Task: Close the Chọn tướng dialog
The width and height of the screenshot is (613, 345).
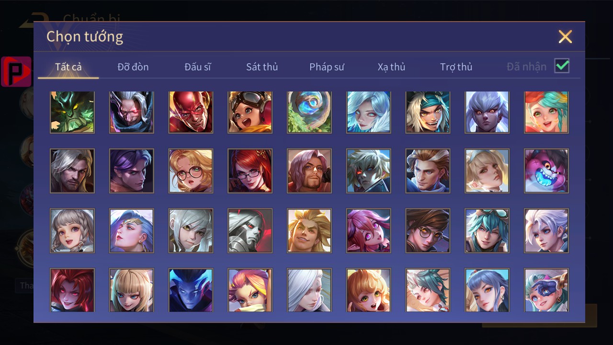Action: point(565,36)
